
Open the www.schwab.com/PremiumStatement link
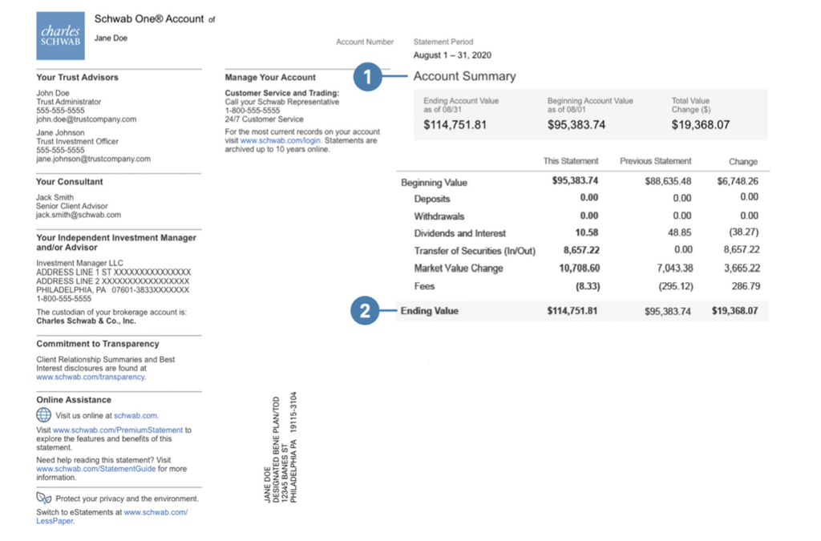pos(118,430)
